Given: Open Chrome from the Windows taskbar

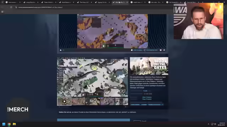Looking at the screenshot, I should [9, 124].
